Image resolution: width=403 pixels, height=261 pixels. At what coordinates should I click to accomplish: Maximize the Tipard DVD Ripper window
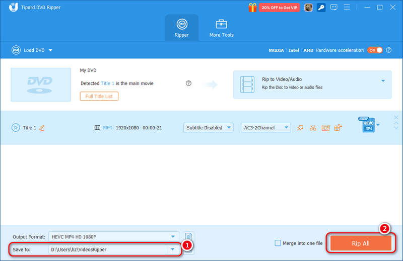tap(380, 7)
